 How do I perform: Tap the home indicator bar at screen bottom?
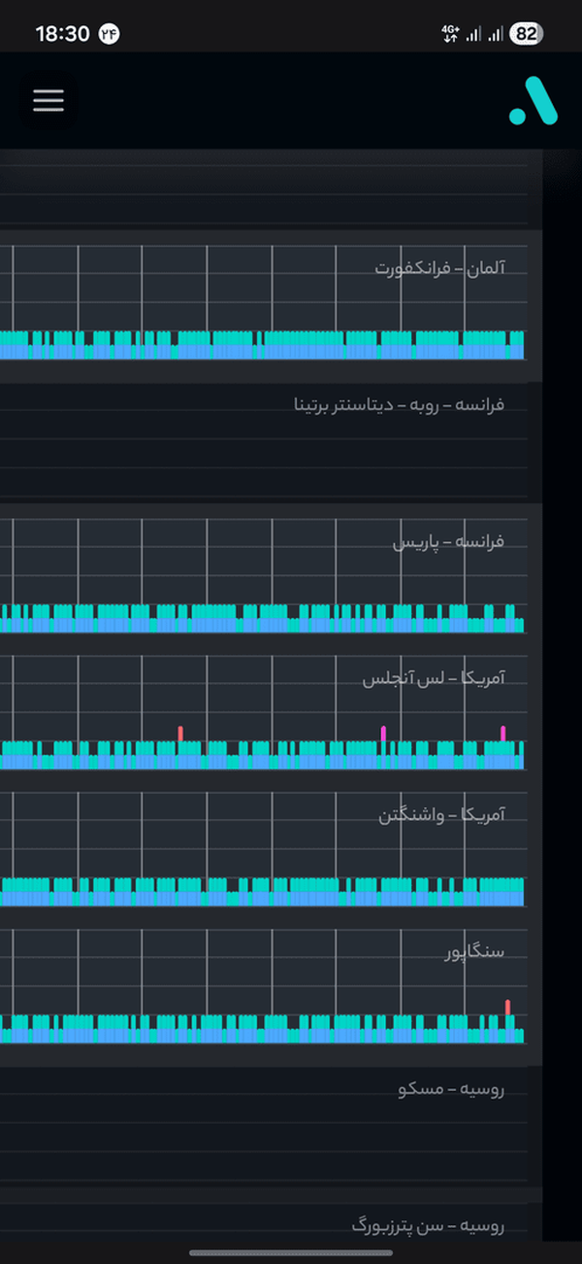point(291,1253)
